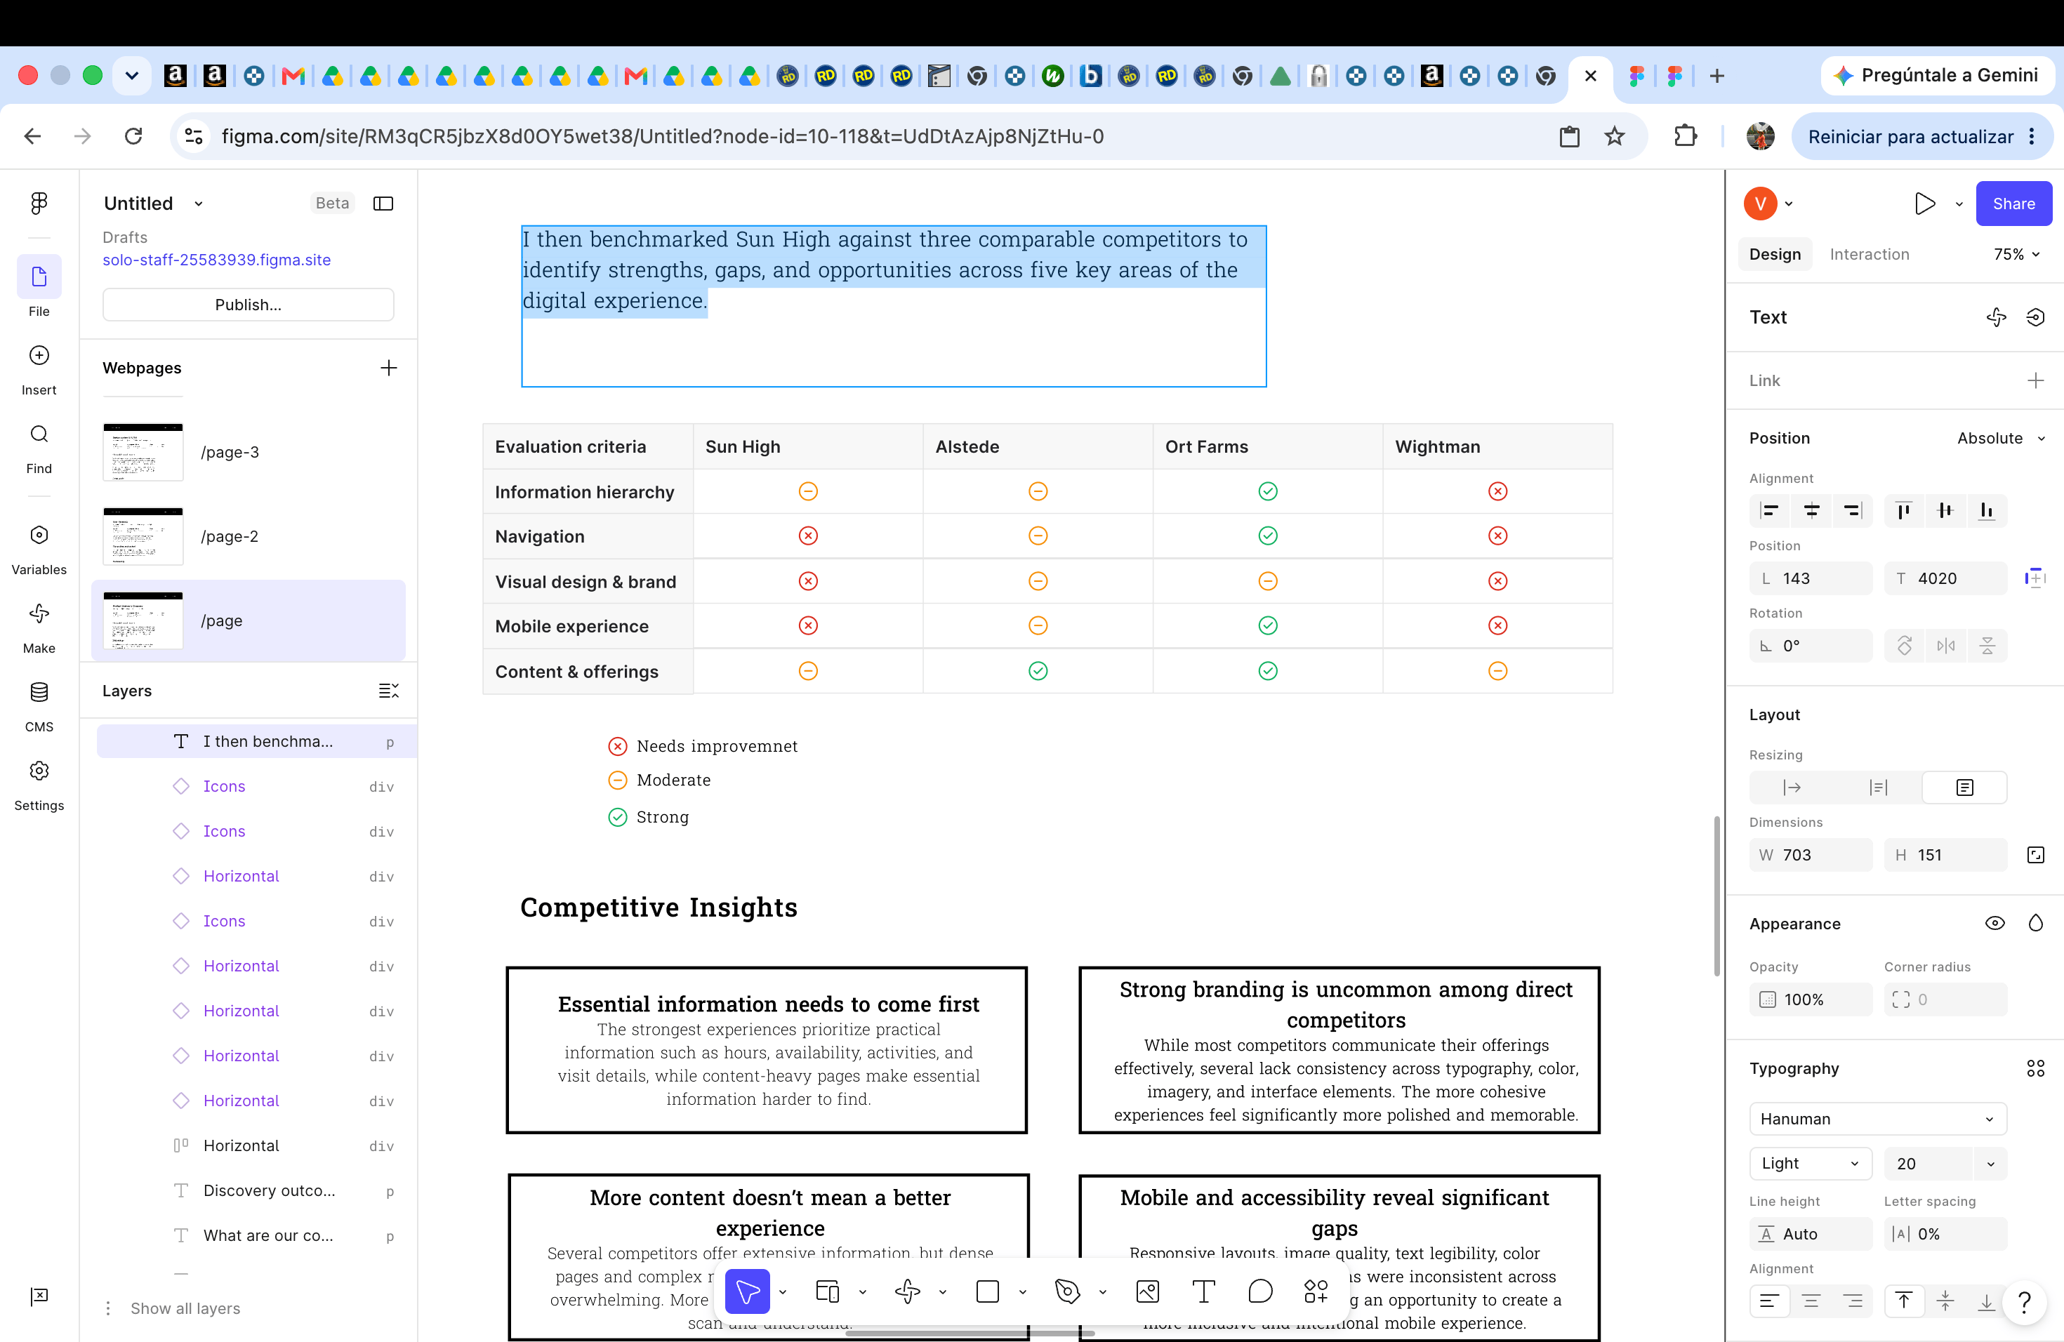Select the Rectangle shape tool
Screen dimensions: 2064x1342
pyautogui.click(x=987, y=1291)
